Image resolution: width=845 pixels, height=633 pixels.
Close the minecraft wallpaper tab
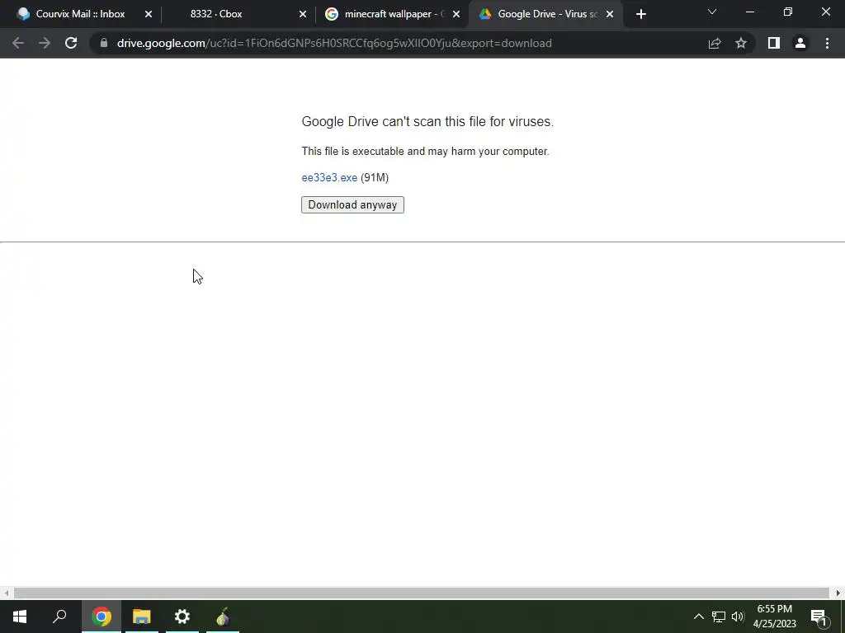[x=456, y=14]
